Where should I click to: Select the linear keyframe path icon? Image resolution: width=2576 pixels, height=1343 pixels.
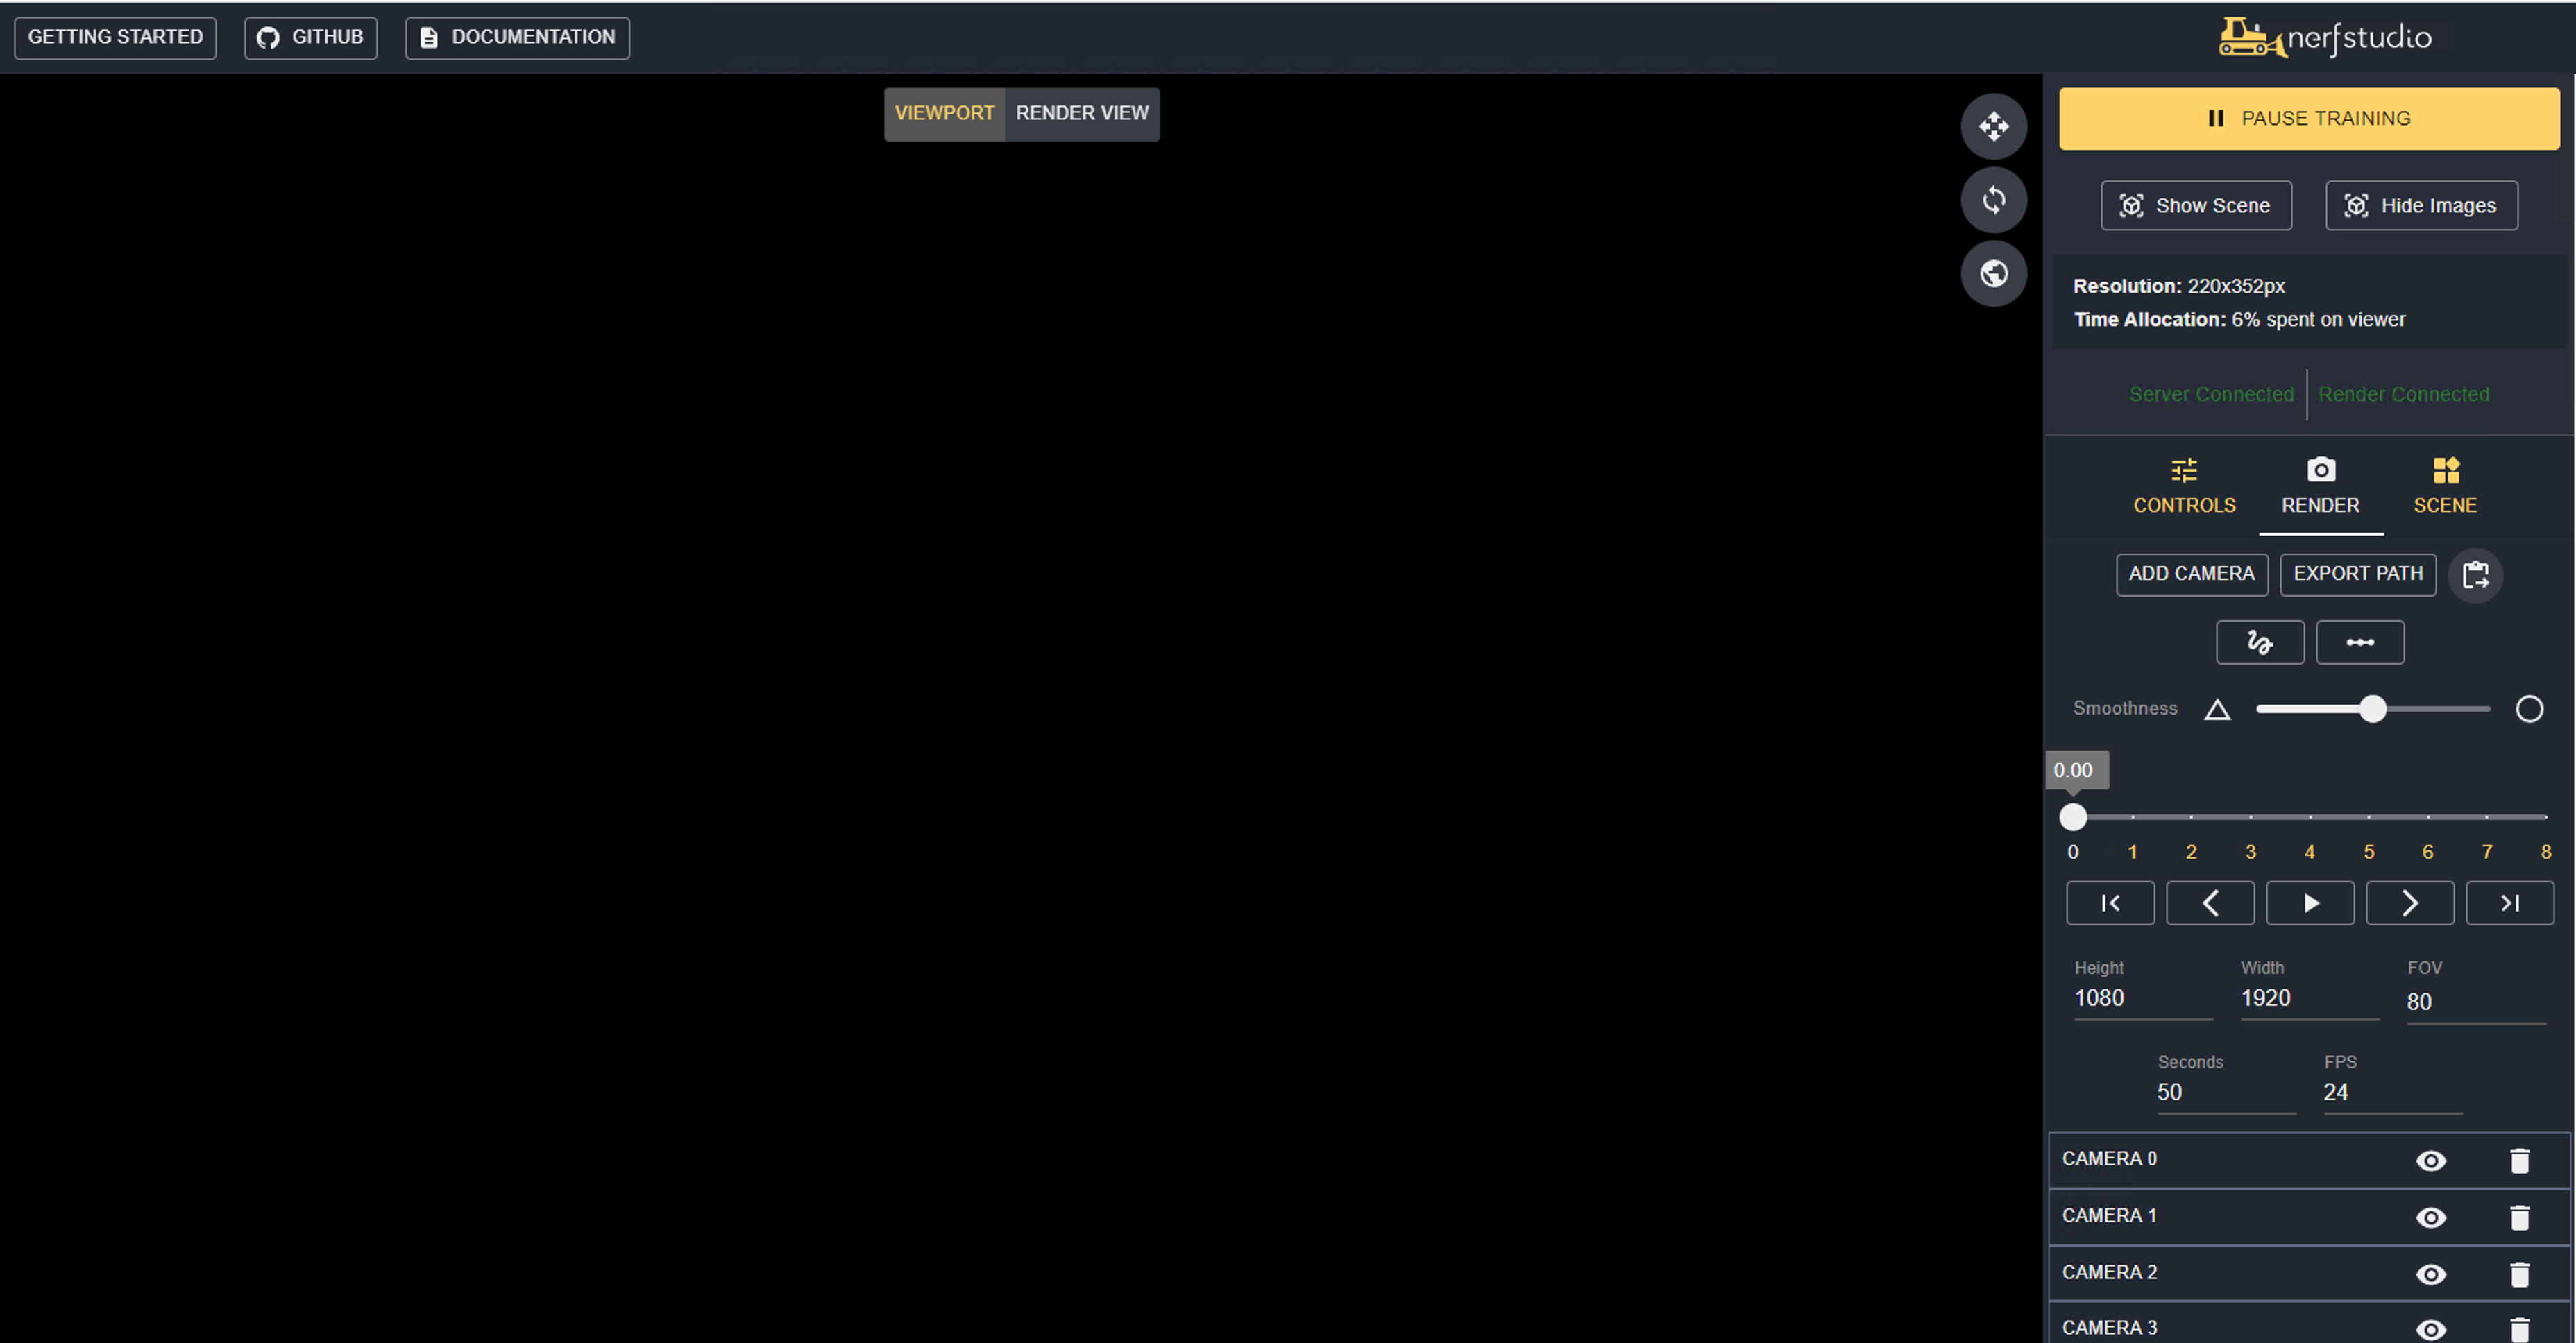(2360, 642)
